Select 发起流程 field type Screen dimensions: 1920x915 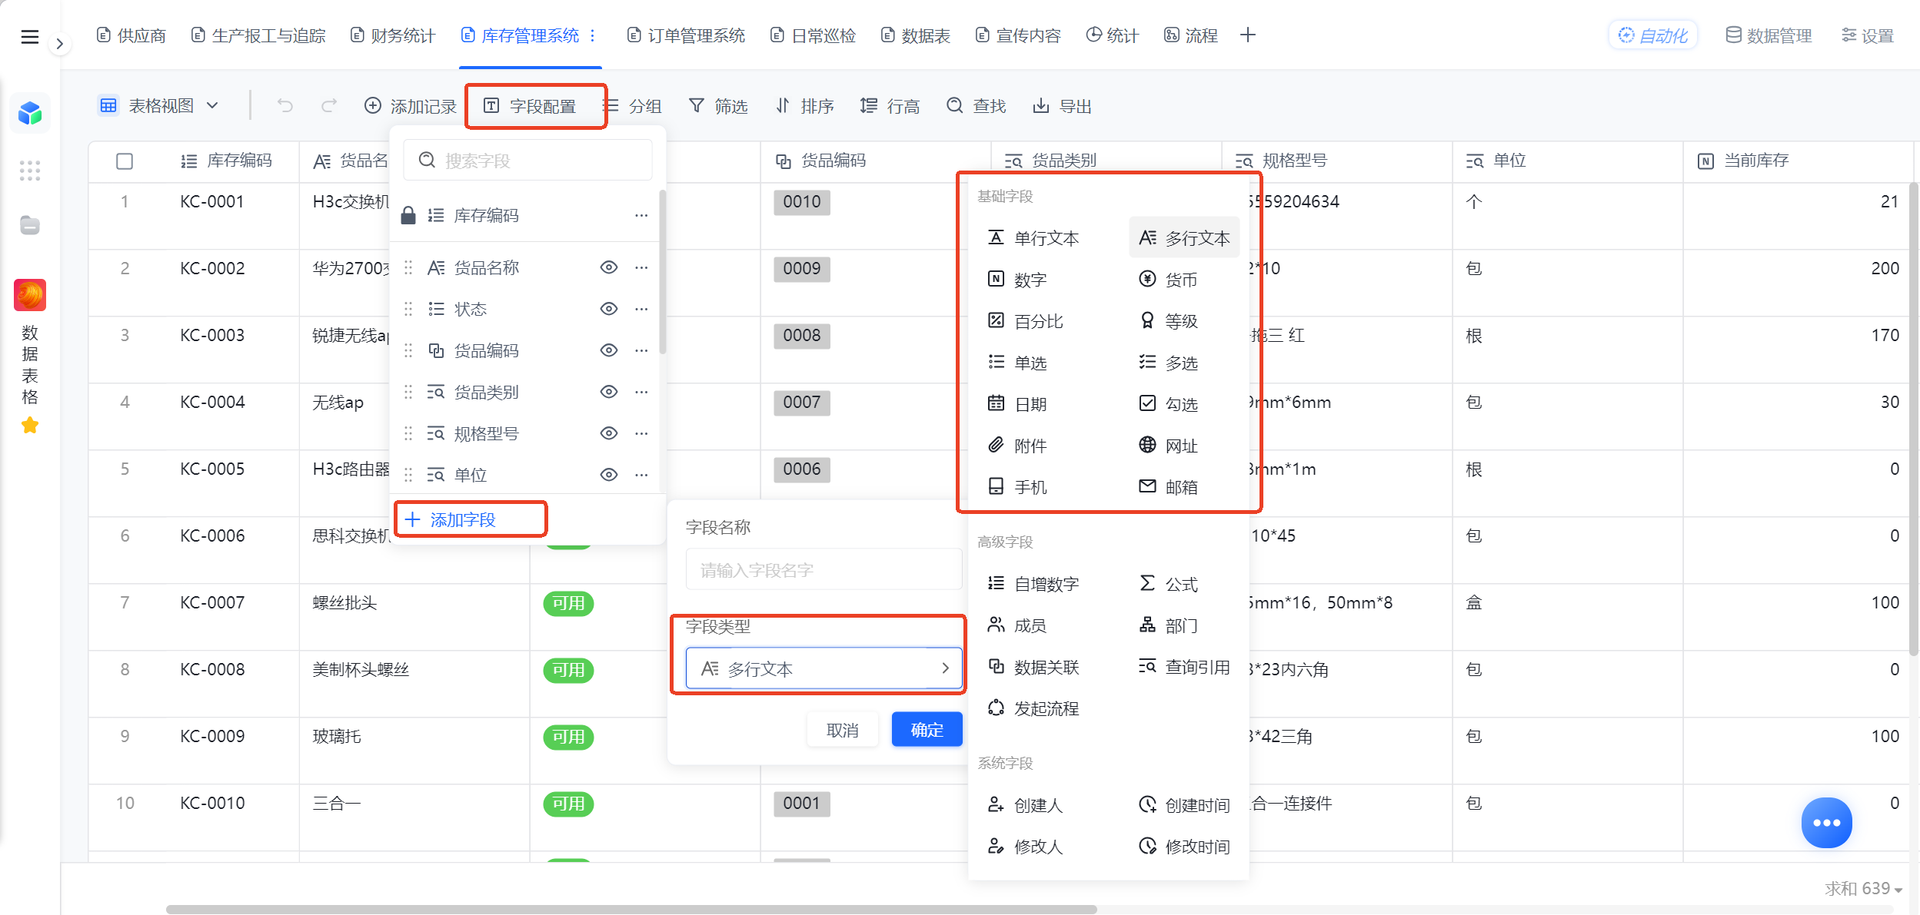pos(1033,708)
